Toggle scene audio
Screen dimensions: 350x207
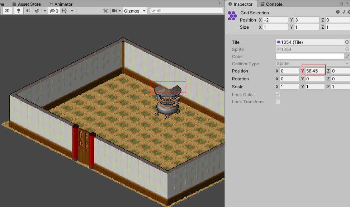click(x=28, y=11)
